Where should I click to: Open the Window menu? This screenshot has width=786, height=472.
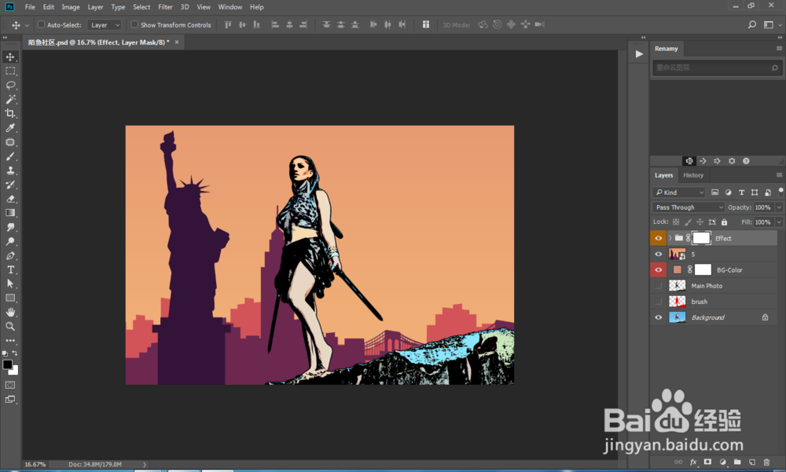230,7
